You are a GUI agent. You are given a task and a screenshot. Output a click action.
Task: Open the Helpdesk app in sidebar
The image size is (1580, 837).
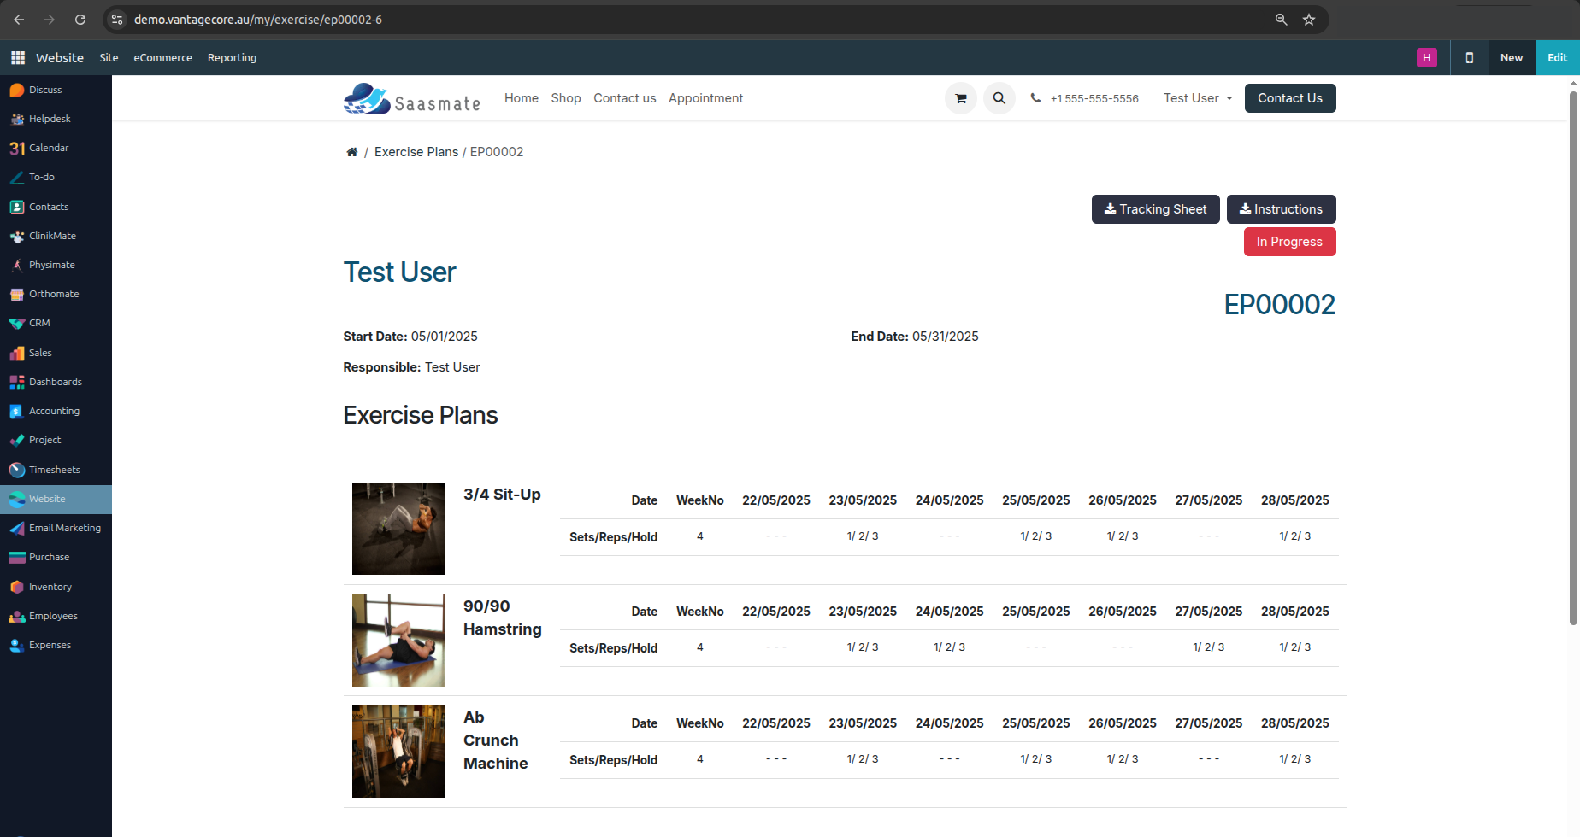pos(49,119)
